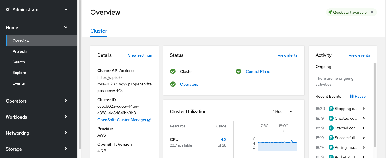Image resolution: width=386 pixels, height=158 pixels.
Task: Click the View settings link
Action: click(x=140, y=55)
